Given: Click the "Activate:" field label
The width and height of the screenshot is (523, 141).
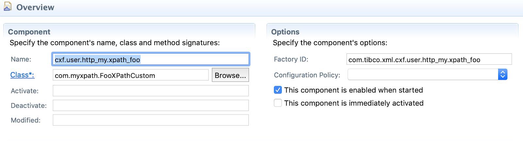Looking at the screenshot, I should click(25, 91).
